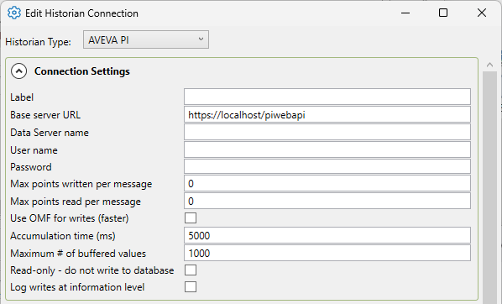Focus the Label text field
The height and width of the screenshot is (304, 502).
327,97
